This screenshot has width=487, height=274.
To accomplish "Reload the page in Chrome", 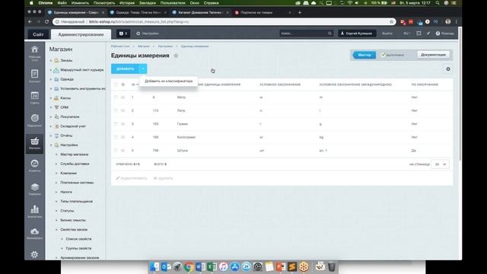I will [x=46, y=22].
